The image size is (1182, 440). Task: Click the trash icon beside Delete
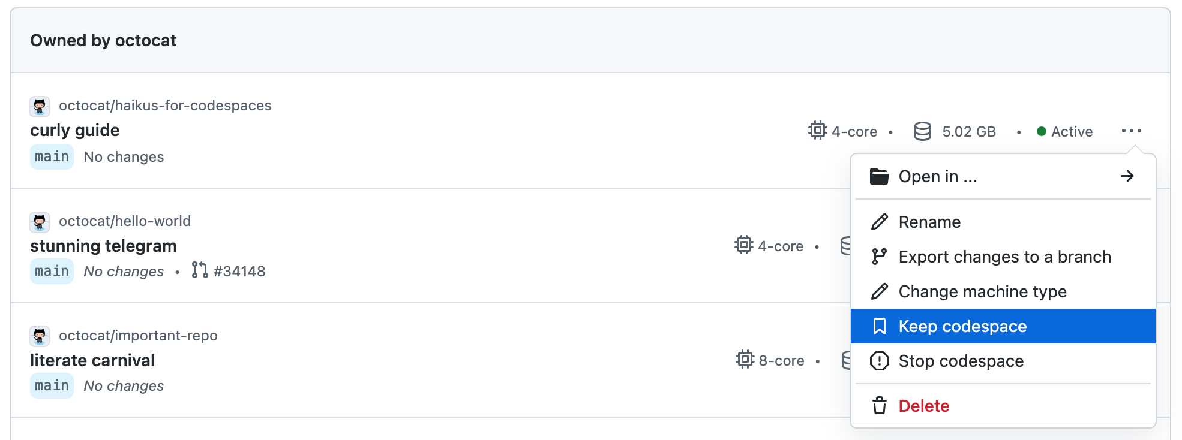click(879, 406)
